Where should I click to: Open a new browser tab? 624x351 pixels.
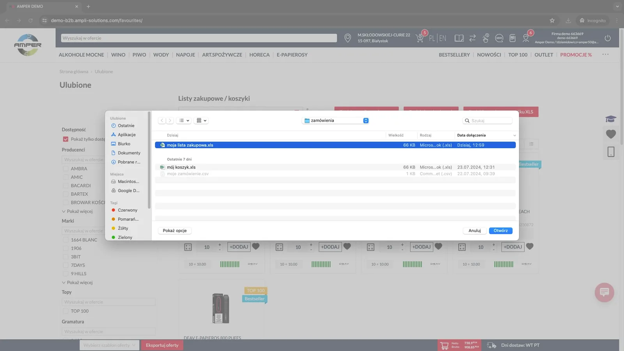(88, 6)
